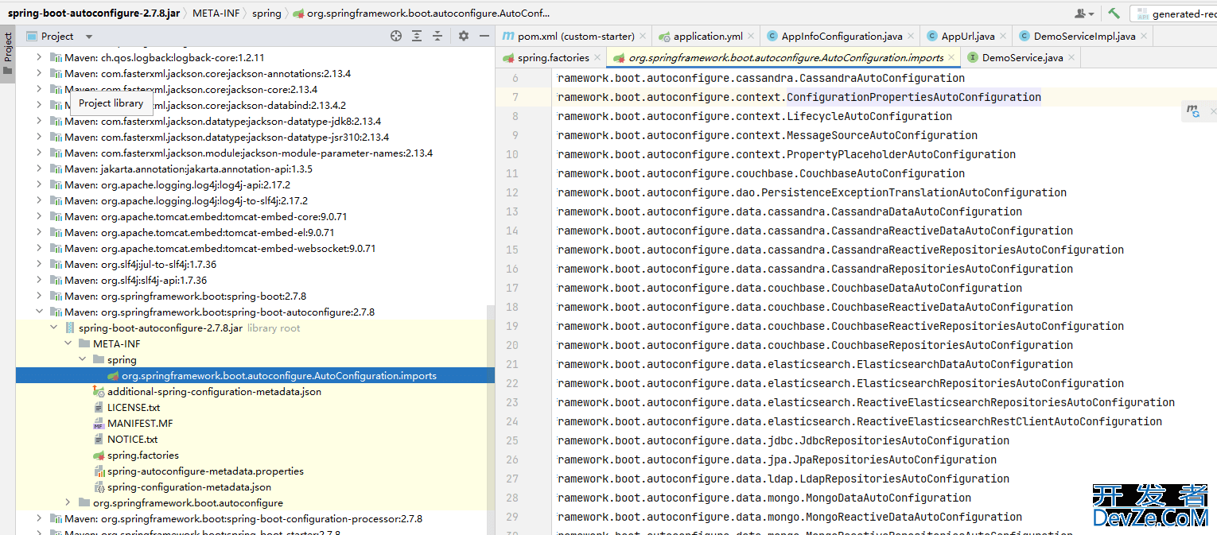
Task: Open the Project view dropdown arrow
Action: click(89, 37)
